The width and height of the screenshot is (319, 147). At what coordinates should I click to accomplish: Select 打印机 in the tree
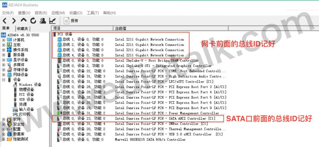(25, 114)
